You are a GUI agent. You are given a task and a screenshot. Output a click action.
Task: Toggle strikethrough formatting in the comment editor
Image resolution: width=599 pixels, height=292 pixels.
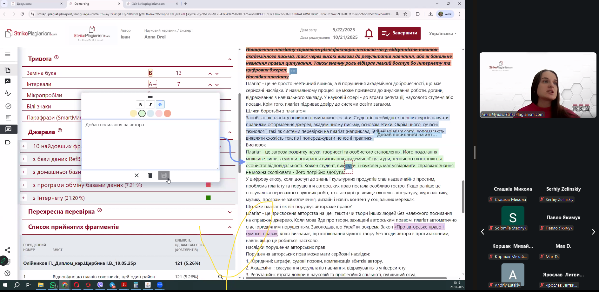[160, 104]
